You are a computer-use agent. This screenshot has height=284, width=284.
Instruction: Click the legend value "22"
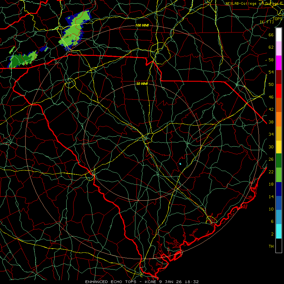(x=271, y=172)
